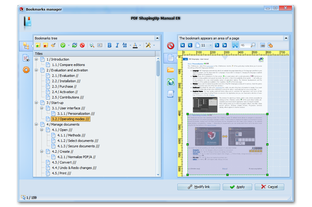The height and width of the screenshot is (207, 312).
Task: Select highlighted '3.2 / Operating modes ///' bookmark
Action: click(71, 119)
